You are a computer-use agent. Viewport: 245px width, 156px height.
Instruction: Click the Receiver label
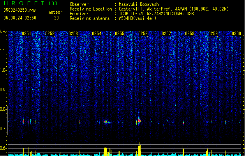[x=79, y=14]
